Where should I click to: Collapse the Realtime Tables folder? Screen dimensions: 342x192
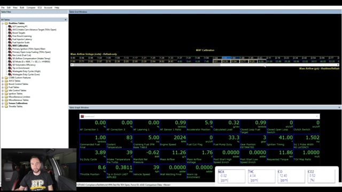click(3, 23)
